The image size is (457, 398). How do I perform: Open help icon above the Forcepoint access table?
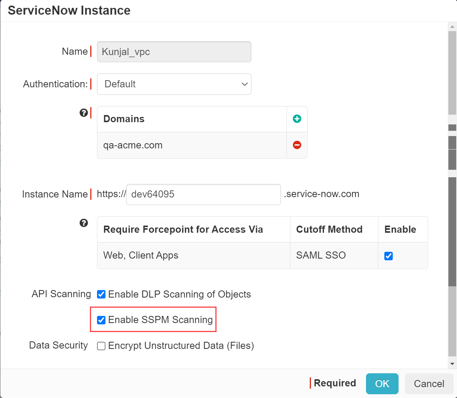[84, 223]
